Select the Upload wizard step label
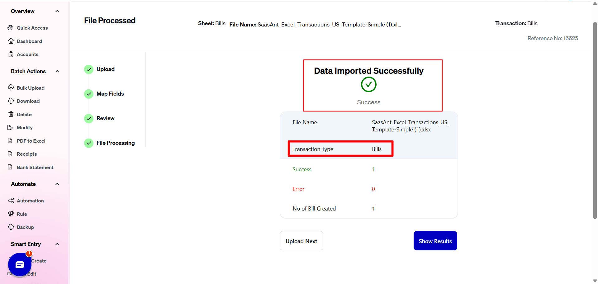This screenshot has height=284, width=598. [106, 69]
